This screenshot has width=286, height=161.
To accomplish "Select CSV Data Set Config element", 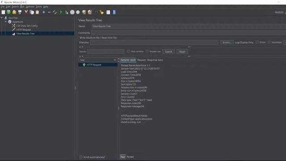I will pyautogui.click(x=27, y=26).
